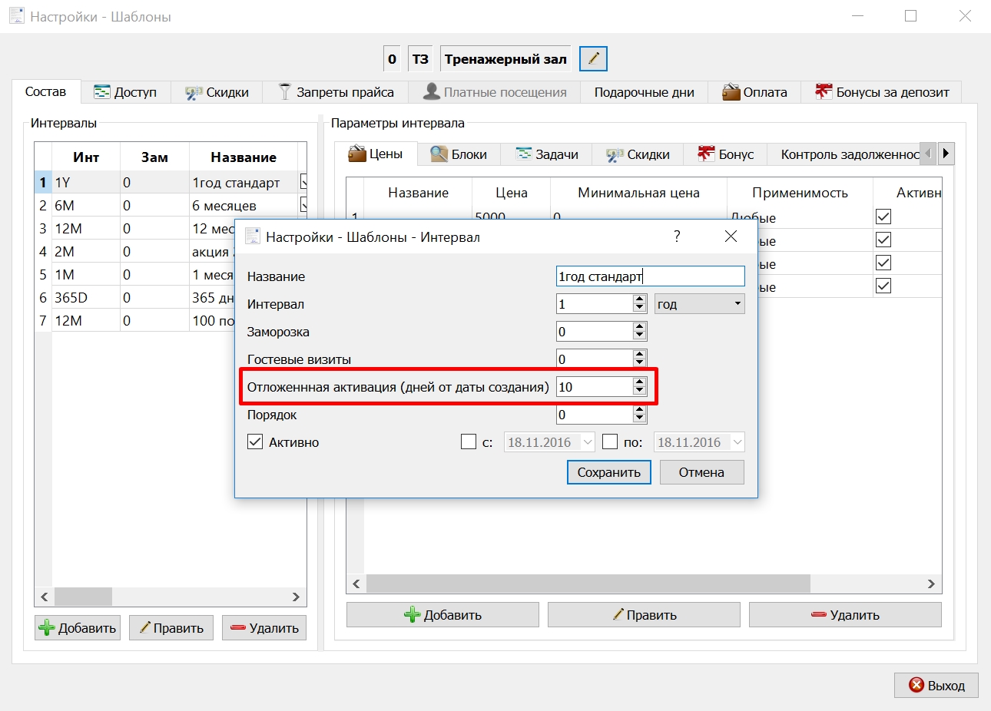The height and width of the screenshot is (711, 991).
Task: Click the help question mark in dialog
Action: point(677,236)
